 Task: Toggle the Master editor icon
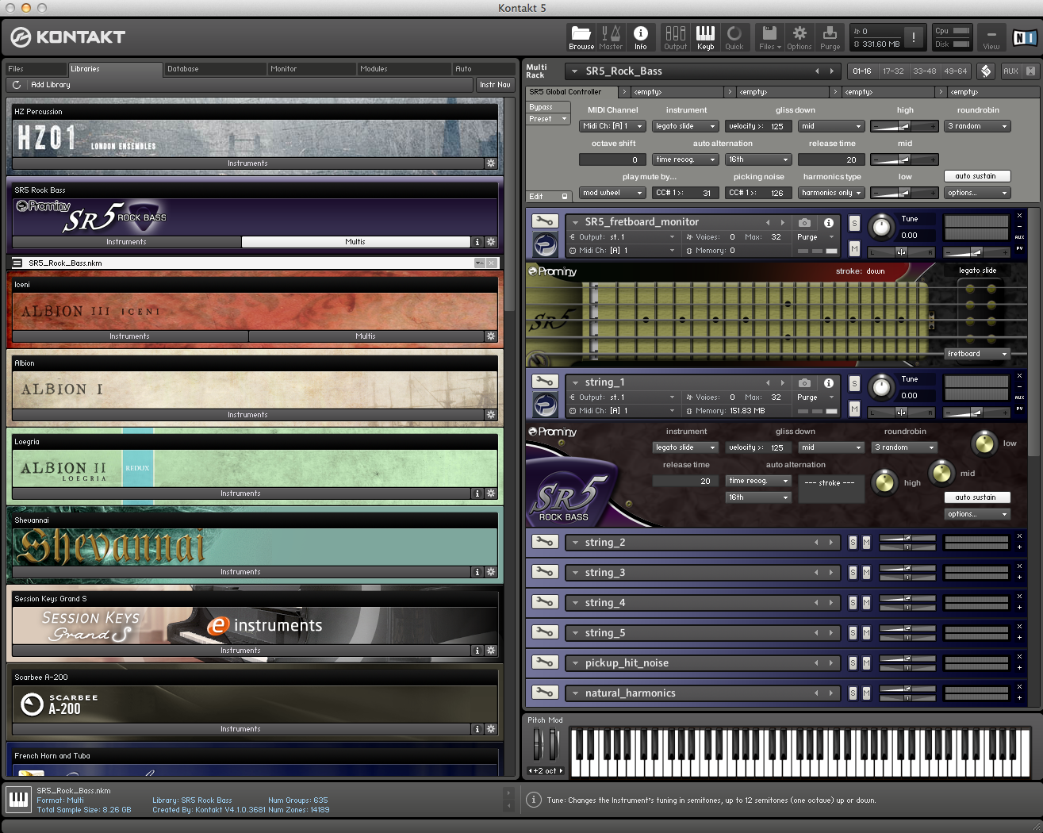611,37
